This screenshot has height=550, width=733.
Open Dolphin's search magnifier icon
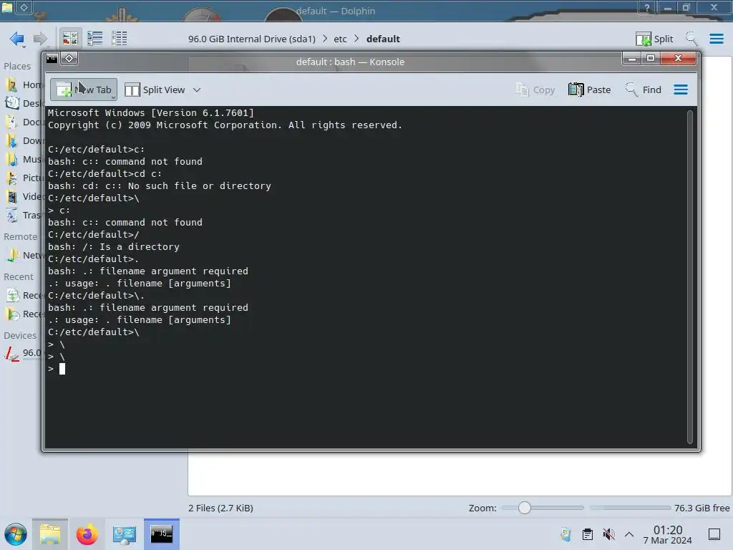(x=691, y=39)
